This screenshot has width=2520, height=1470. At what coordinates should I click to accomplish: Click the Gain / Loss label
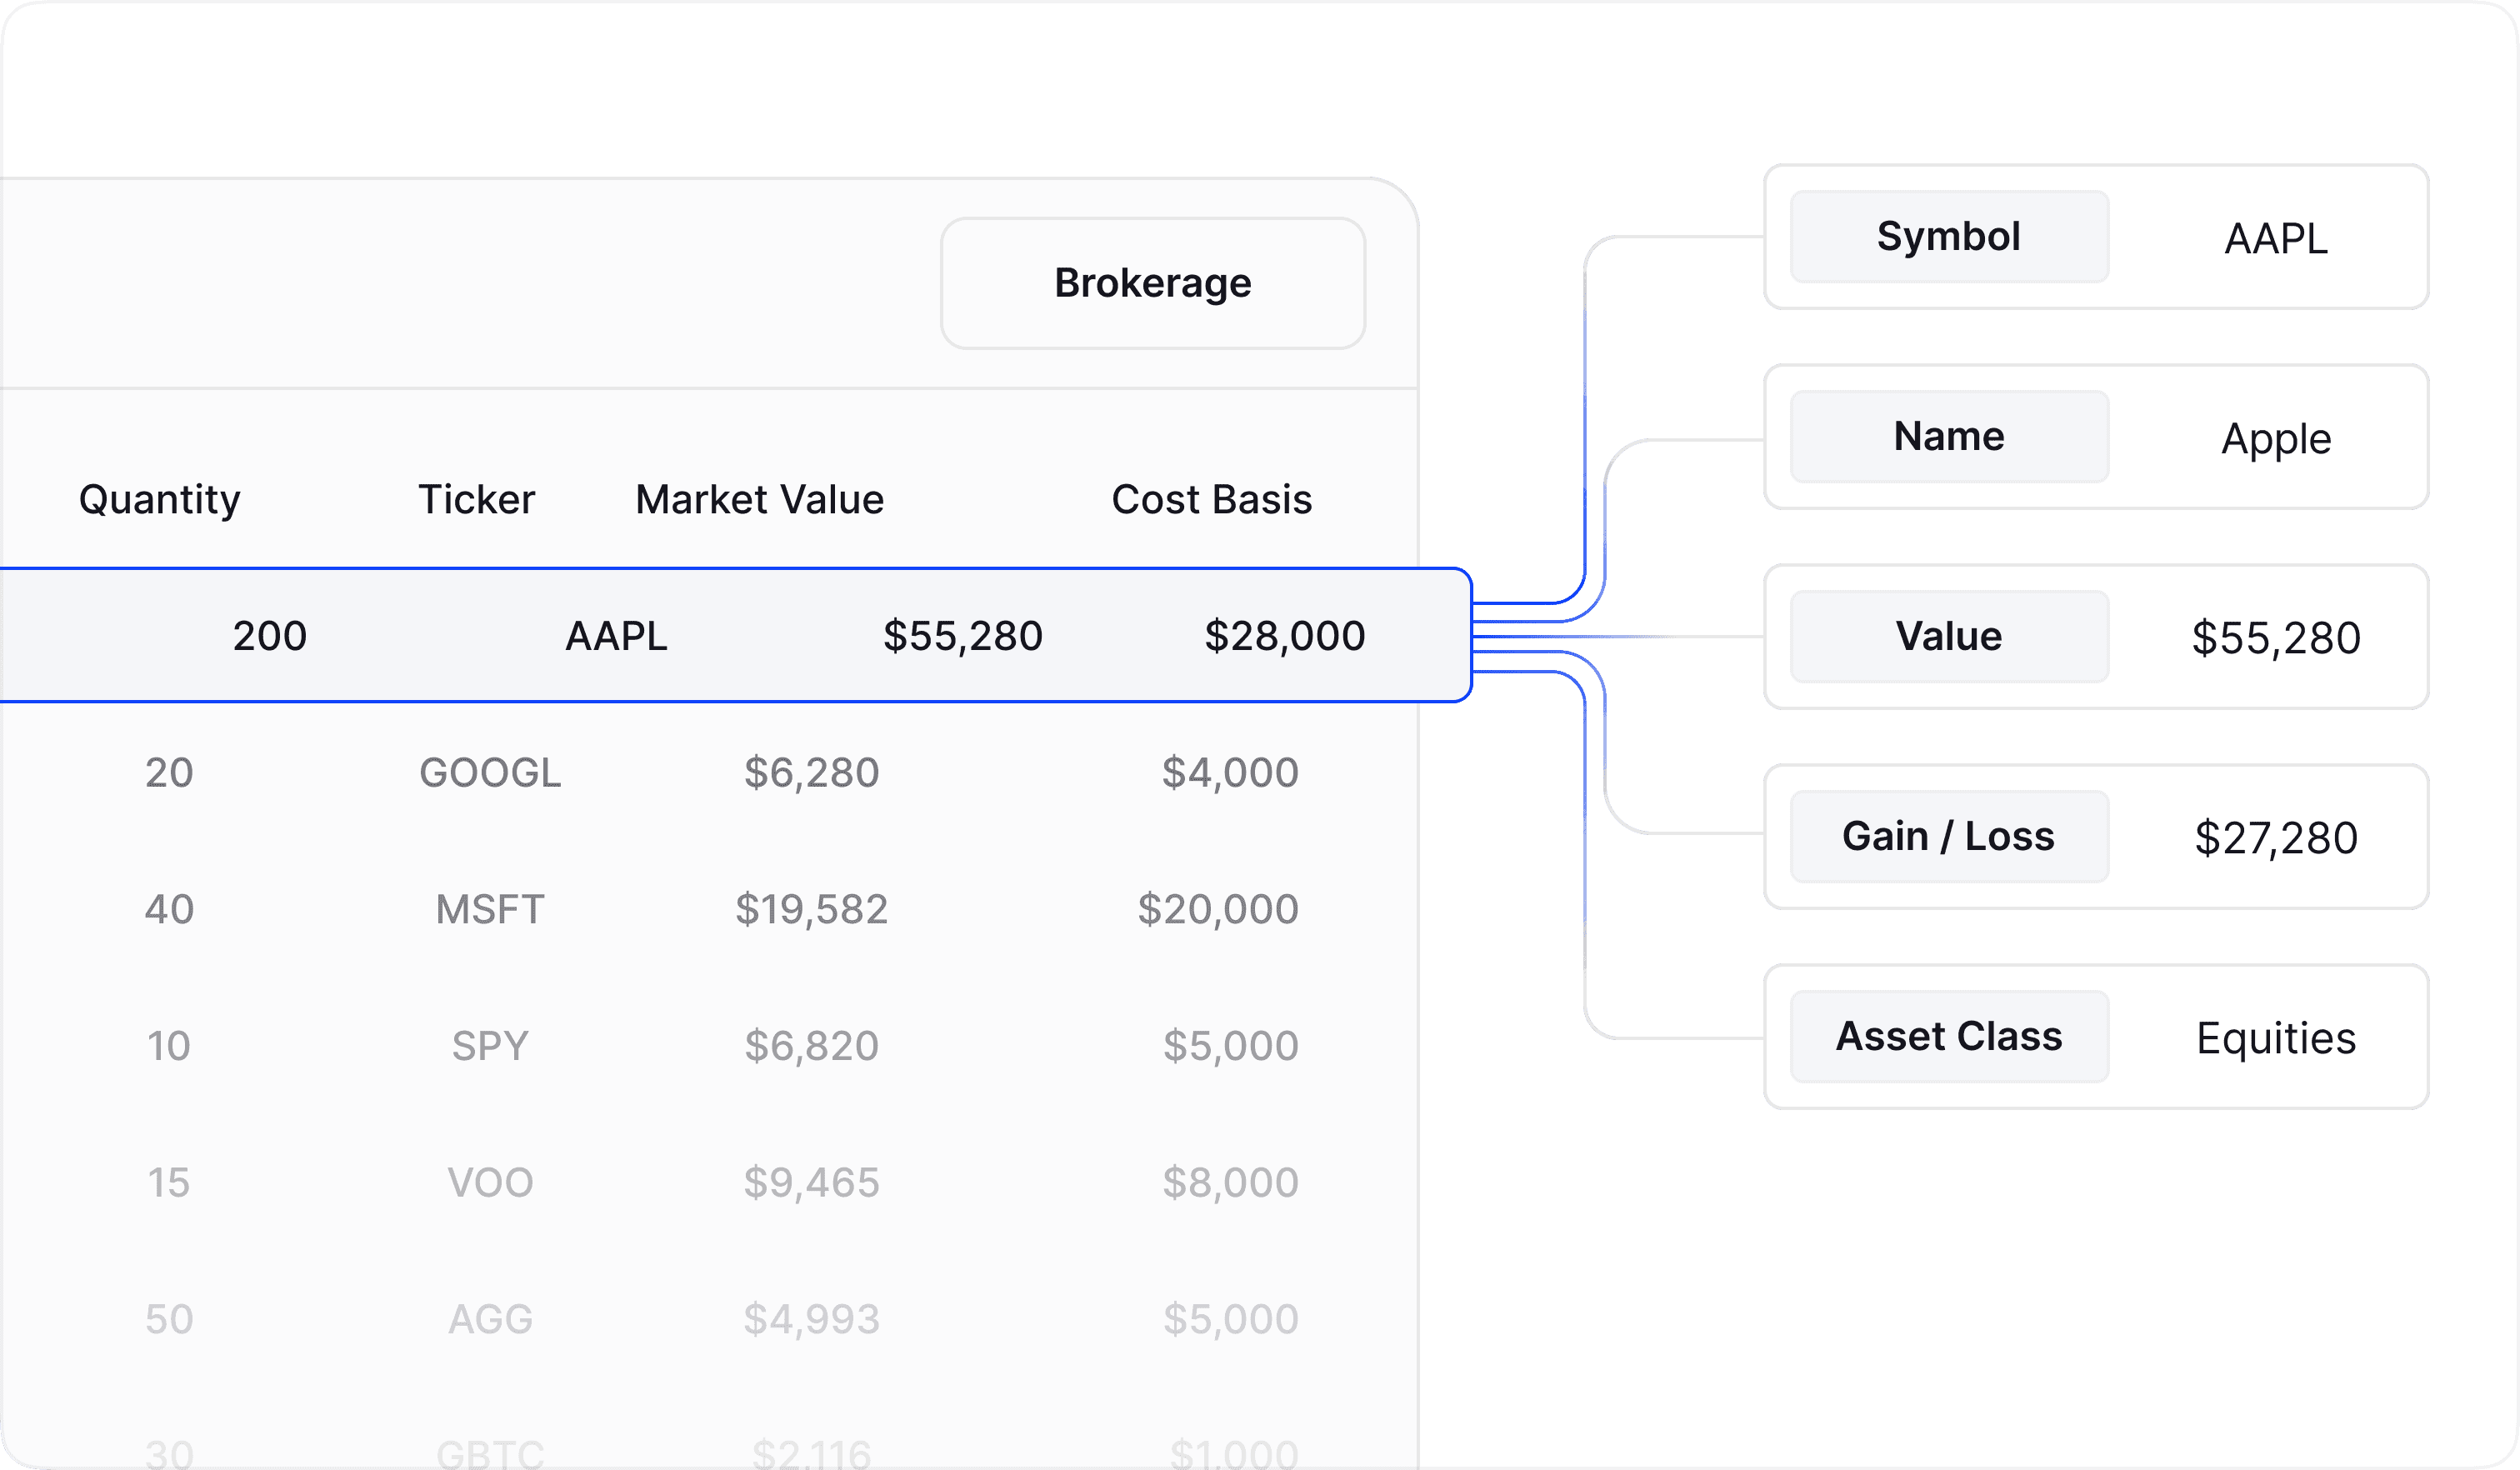tap(1948, 837)
